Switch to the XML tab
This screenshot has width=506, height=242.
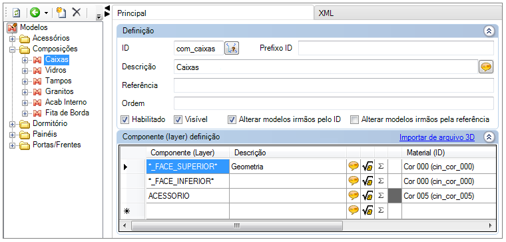(x=408, y=13)
